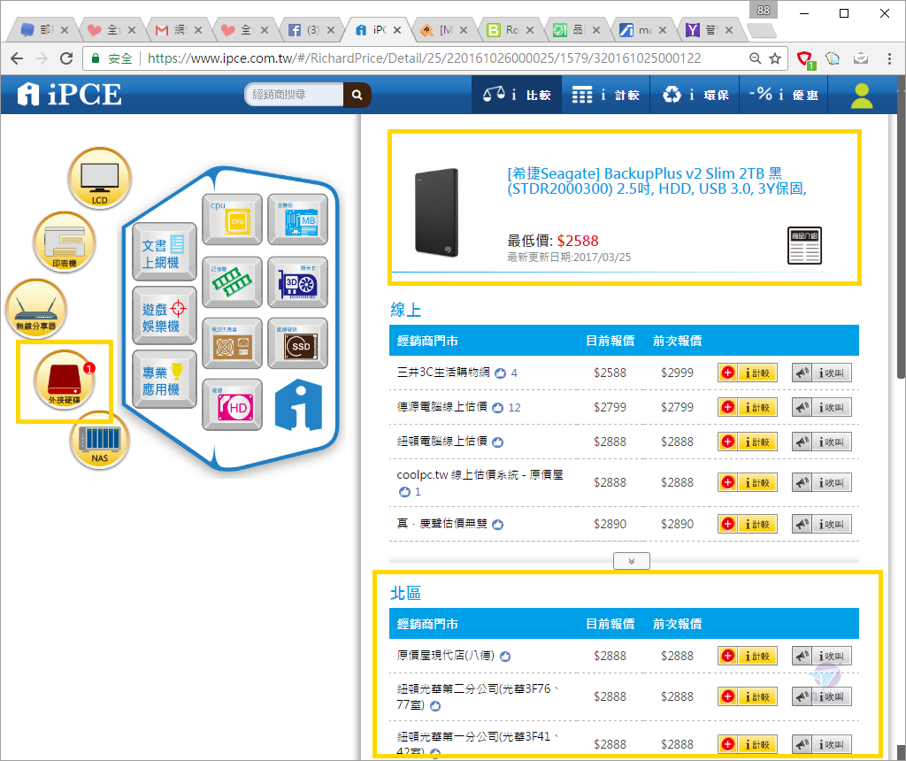Choose the SSD component icon
This screenshot has width=906, height=761.
pos(297,343)
